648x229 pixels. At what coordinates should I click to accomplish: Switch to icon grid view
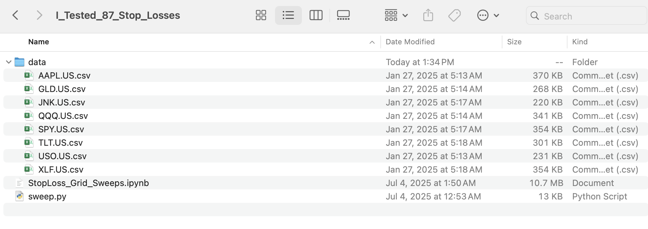point(261,15)
